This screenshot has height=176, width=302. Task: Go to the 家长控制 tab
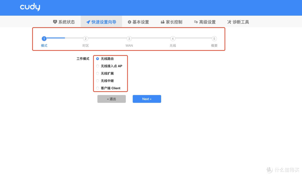click(171, 22)
